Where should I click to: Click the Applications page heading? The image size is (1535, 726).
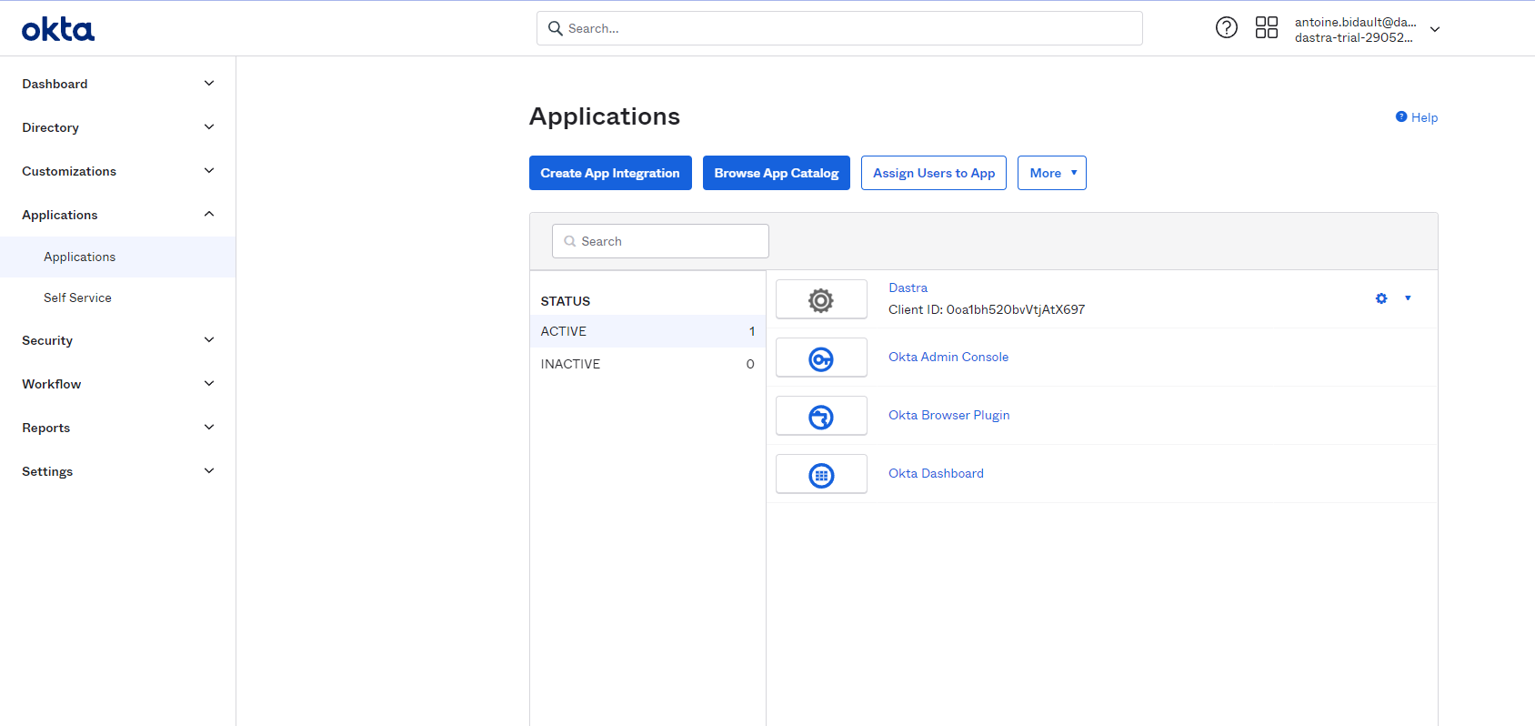(605, 116)
